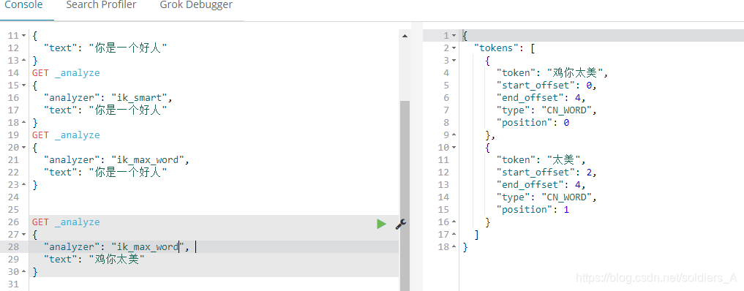Toggle fold marker at output line 17

pyautogui.click(x=454, y=235)
